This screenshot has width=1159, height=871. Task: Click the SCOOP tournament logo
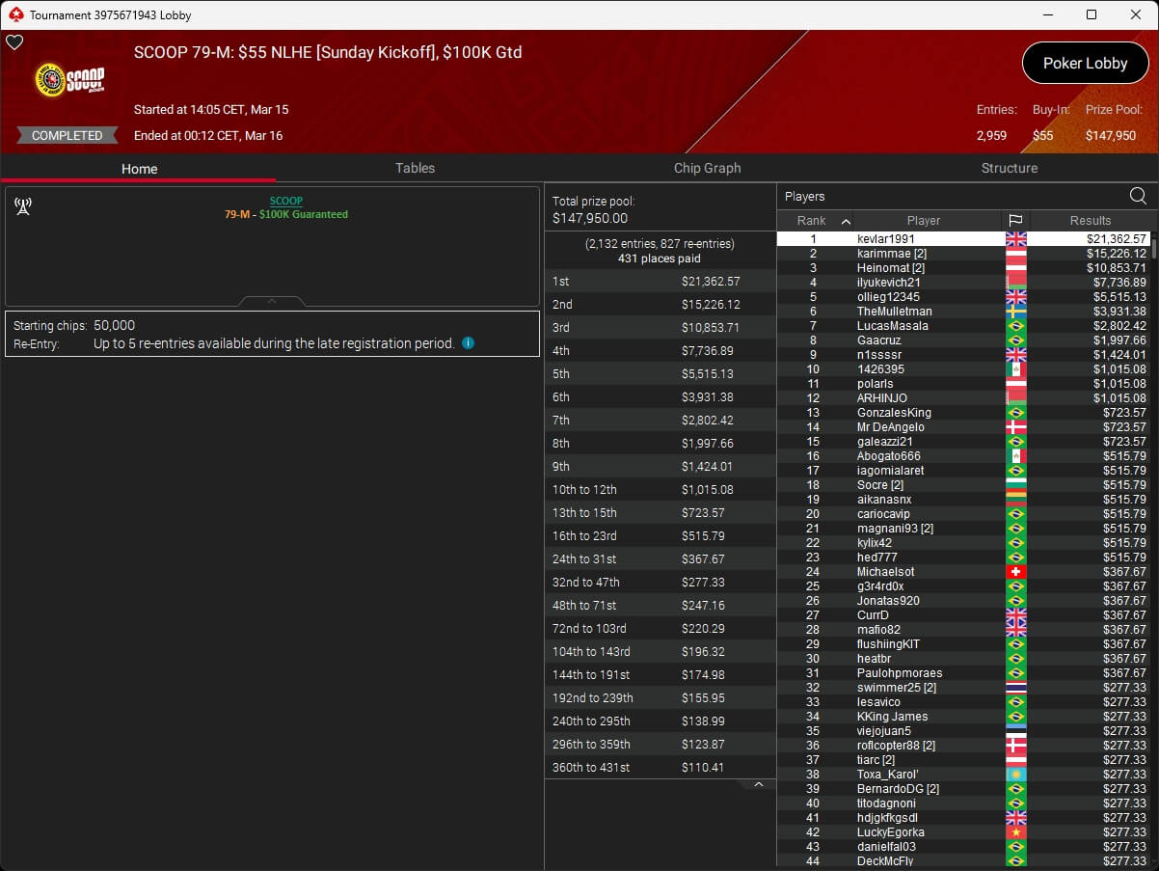tap(69, 80)
